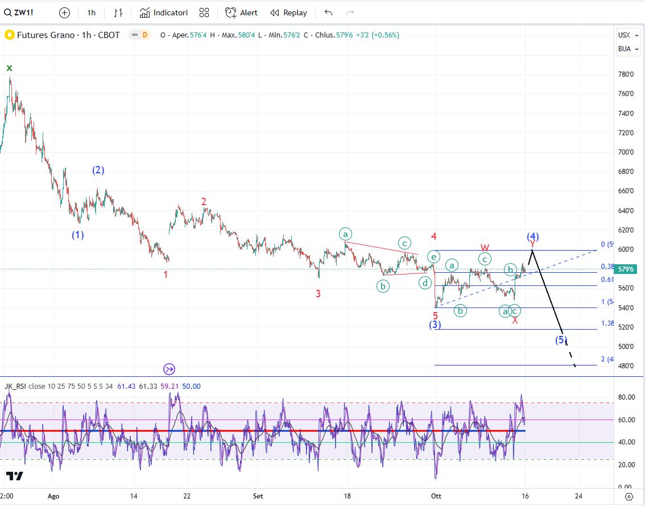Click the max price value 580'4
This screenshot has width=645, height=507.
tap(246, 35)
